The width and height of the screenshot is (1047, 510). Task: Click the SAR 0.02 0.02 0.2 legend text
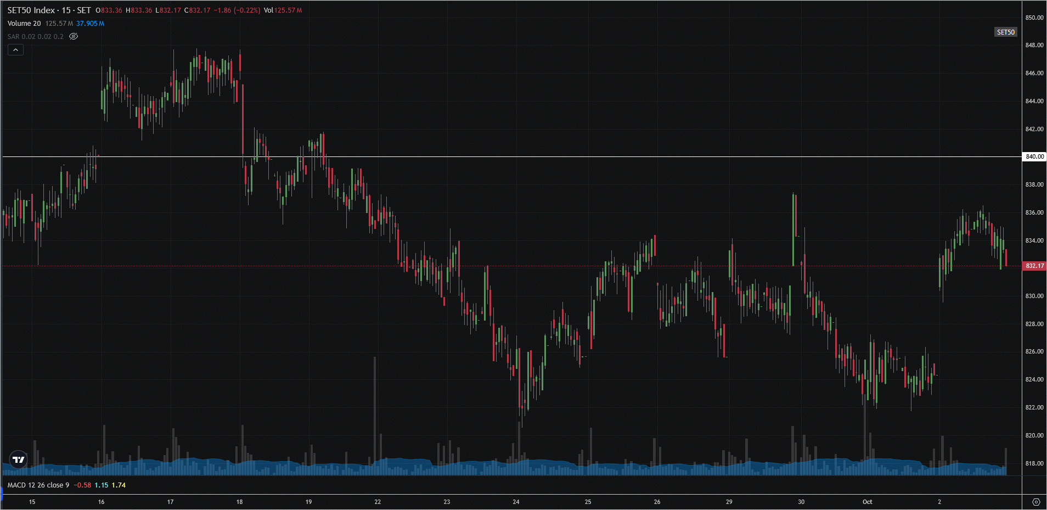point(36,37)
